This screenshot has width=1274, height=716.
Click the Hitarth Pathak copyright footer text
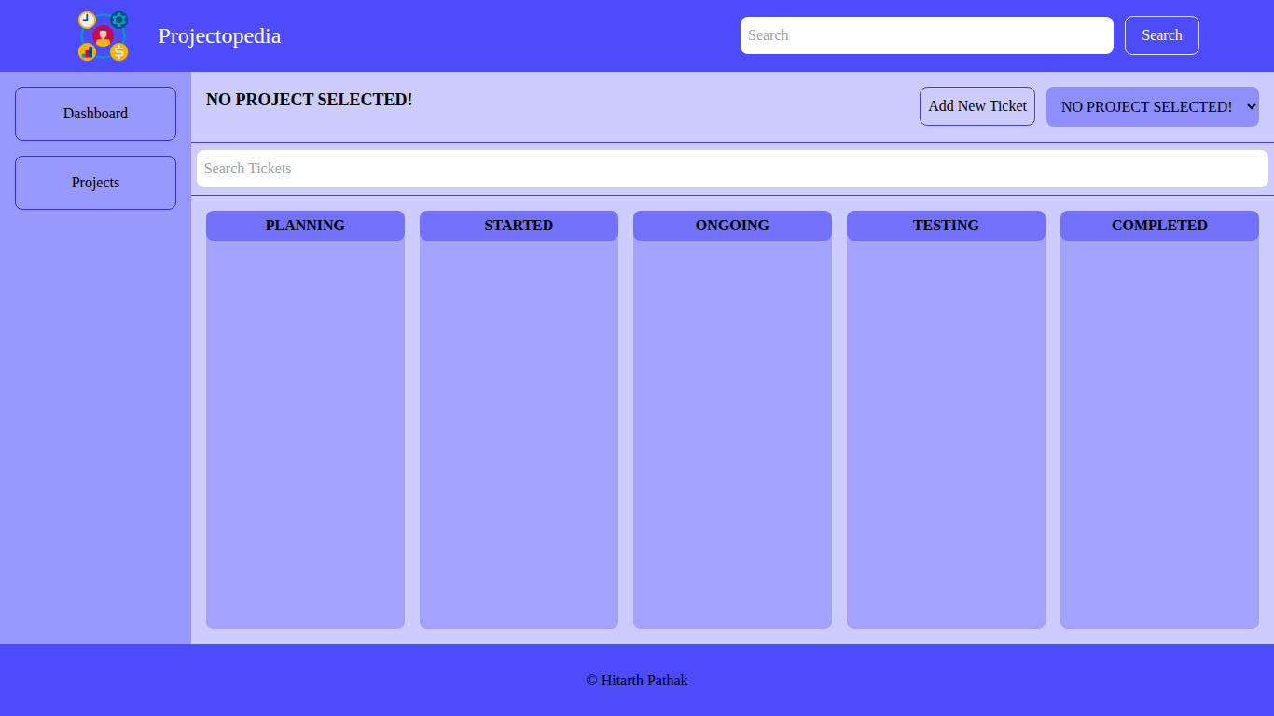click(x=637, y=681)
